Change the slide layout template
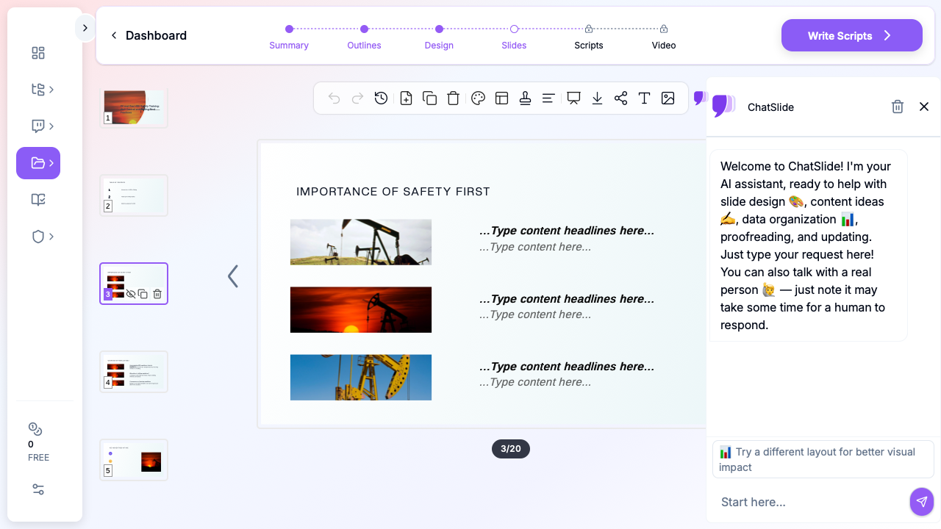 click(501, 98)
